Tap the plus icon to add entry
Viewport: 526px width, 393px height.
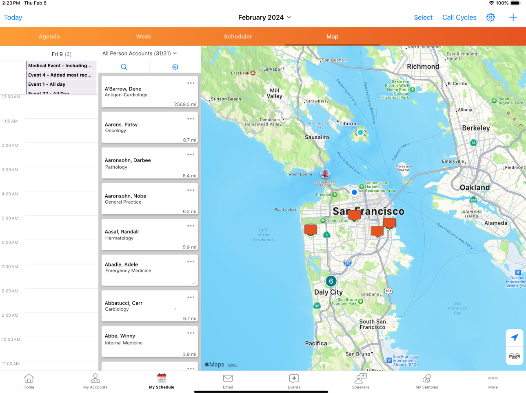click(513, 17)
